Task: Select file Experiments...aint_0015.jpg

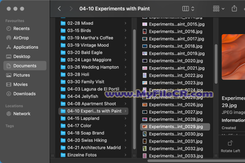Action: 175,24
